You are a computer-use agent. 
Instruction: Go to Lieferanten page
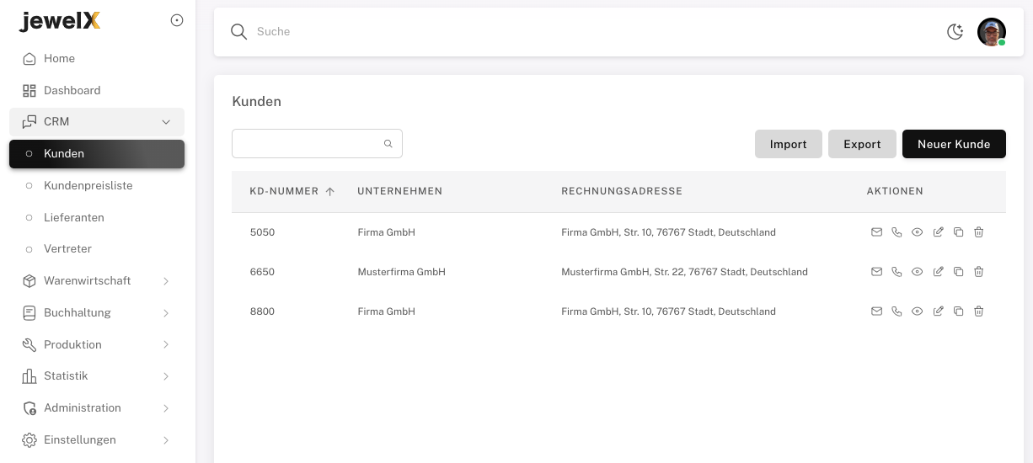click(x=74, y=217)
